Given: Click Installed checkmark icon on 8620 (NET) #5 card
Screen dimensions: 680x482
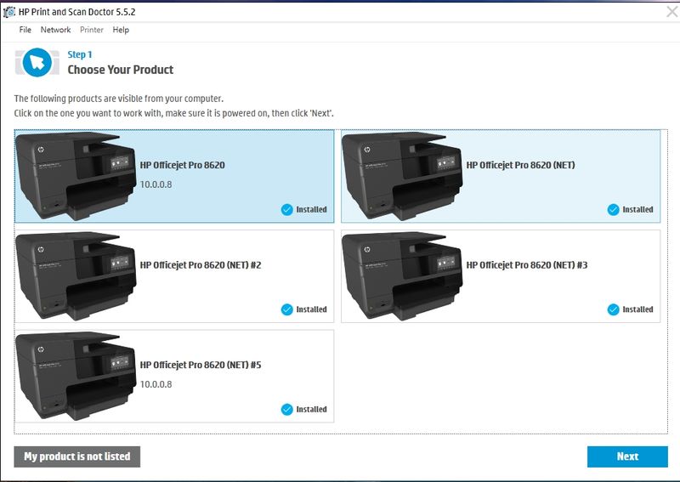Looking at the screenshot, I should point(287,409).
